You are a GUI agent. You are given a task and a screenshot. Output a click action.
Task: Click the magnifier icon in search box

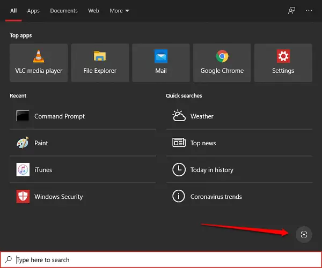pyautogui.click(x=9, y=259)
